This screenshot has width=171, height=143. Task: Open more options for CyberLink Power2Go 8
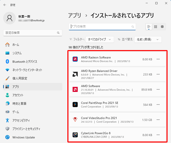pyautogui.click(x=158, y=135)
